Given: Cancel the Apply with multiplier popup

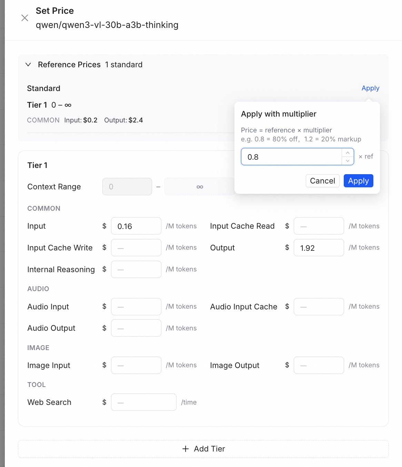Looking at the screenshot, I should 322,181.
